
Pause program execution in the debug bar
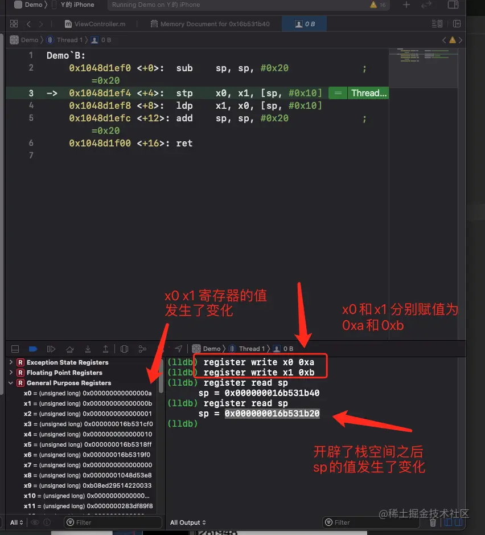[x=51, y=348]
